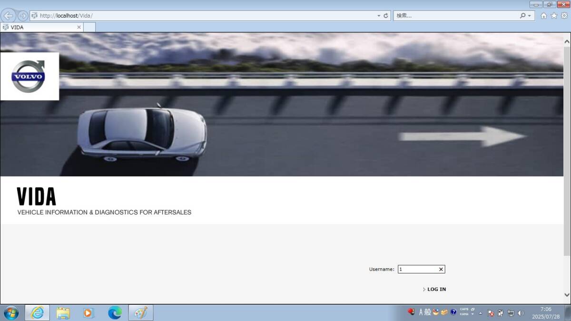The height and width of the screenshot is (321, 571).
Task: Open a new blank tab
Action: click(x=89, y=27)
